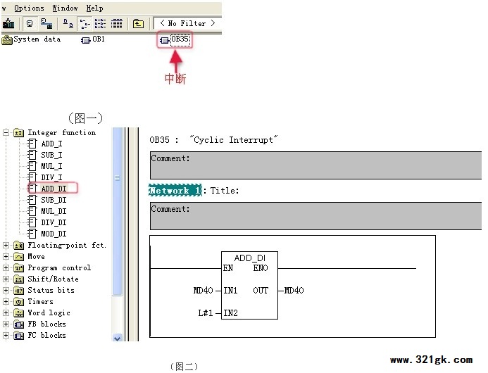Image resolution: width=488 pixels, height=373 pixels.
Task: Expand the FB blocks folder
Action: (x=6, y=324)
